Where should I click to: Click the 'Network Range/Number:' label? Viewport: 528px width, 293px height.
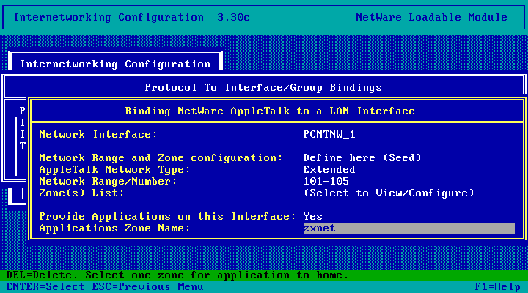click(x=108, y=182)
